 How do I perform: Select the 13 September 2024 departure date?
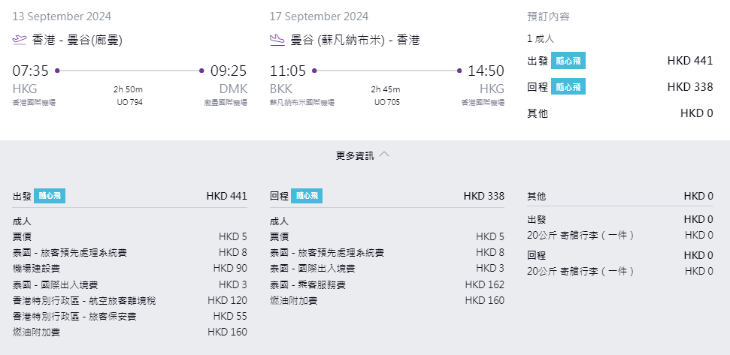click(59, 17)
